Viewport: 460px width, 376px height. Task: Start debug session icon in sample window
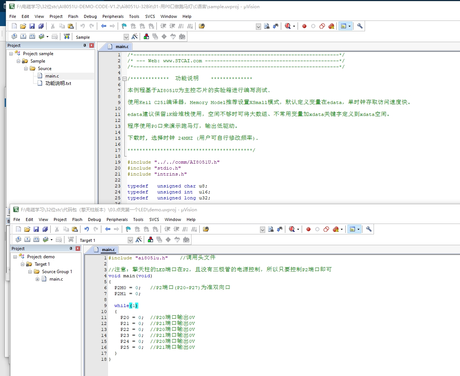click(x=288, y=26)
